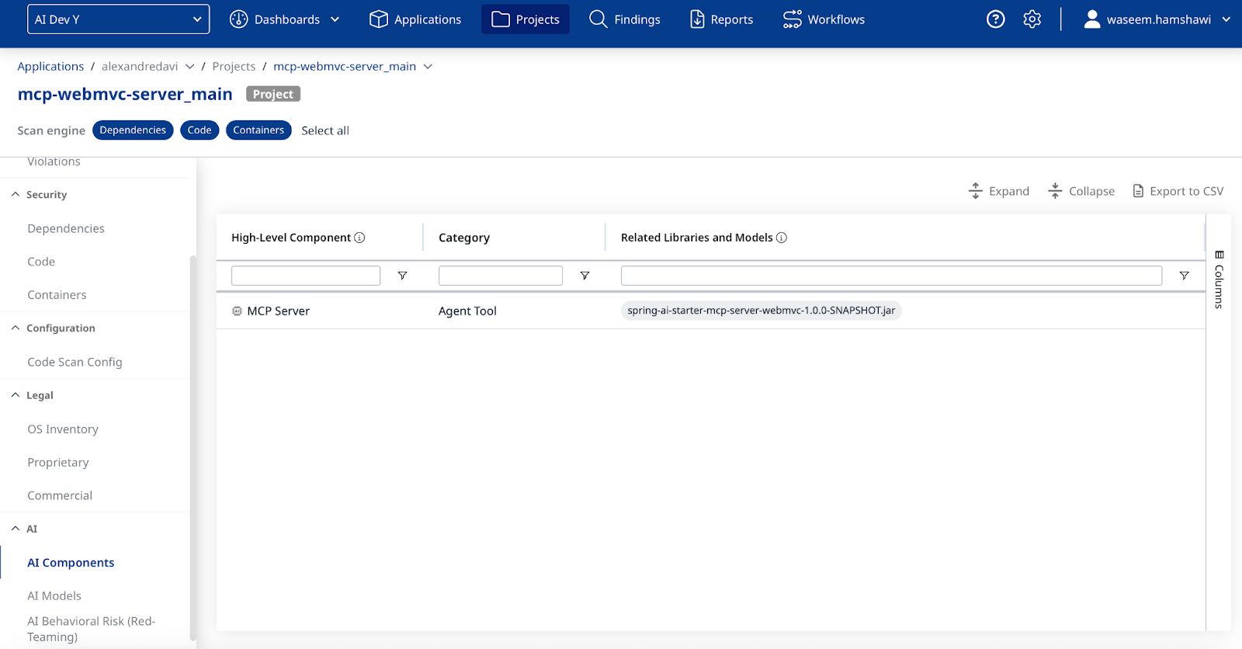Image resolution: width=1242 pixels, height=649 pixels.
Task: Open the Workflows top menu
Action: click(x=824, y=19)
